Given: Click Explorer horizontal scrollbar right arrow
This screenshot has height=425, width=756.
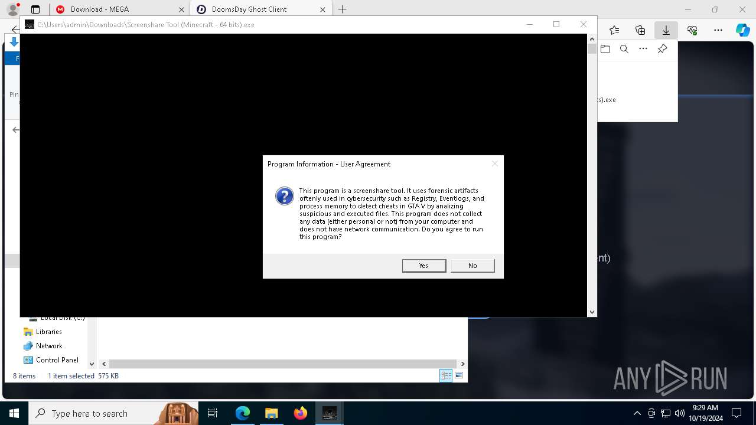Looking at the screenshot, I should [462, 364].
